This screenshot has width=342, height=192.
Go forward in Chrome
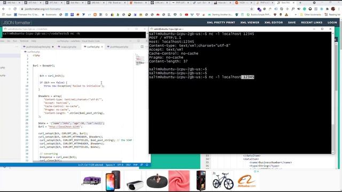[x=9, y=9]
